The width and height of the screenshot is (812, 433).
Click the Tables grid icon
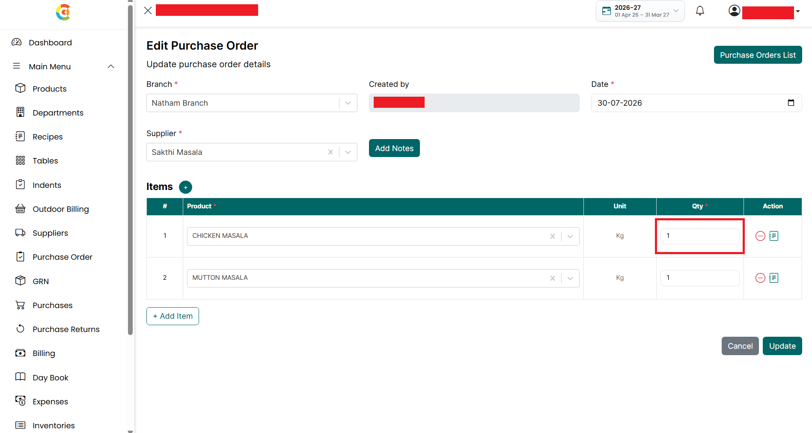point(20,160)
